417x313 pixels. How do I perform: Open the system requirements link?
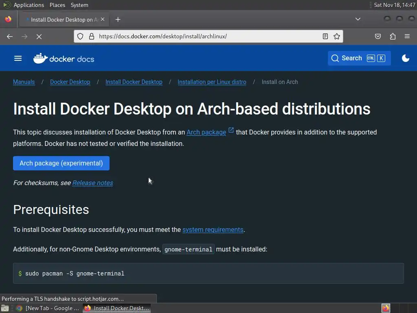click(213, 230)
